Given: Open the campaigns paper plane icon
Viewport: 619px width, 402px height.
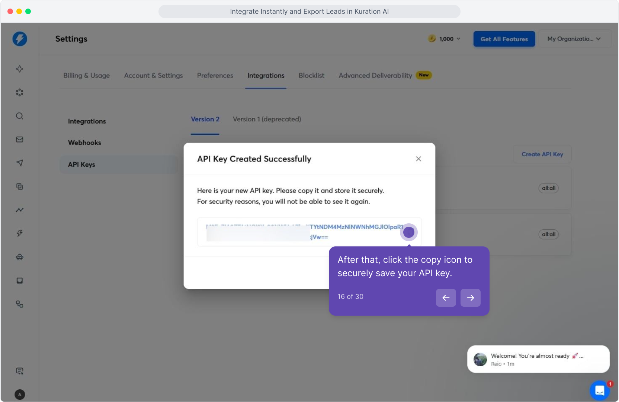Looking at the screenshot, I should 20,163.
